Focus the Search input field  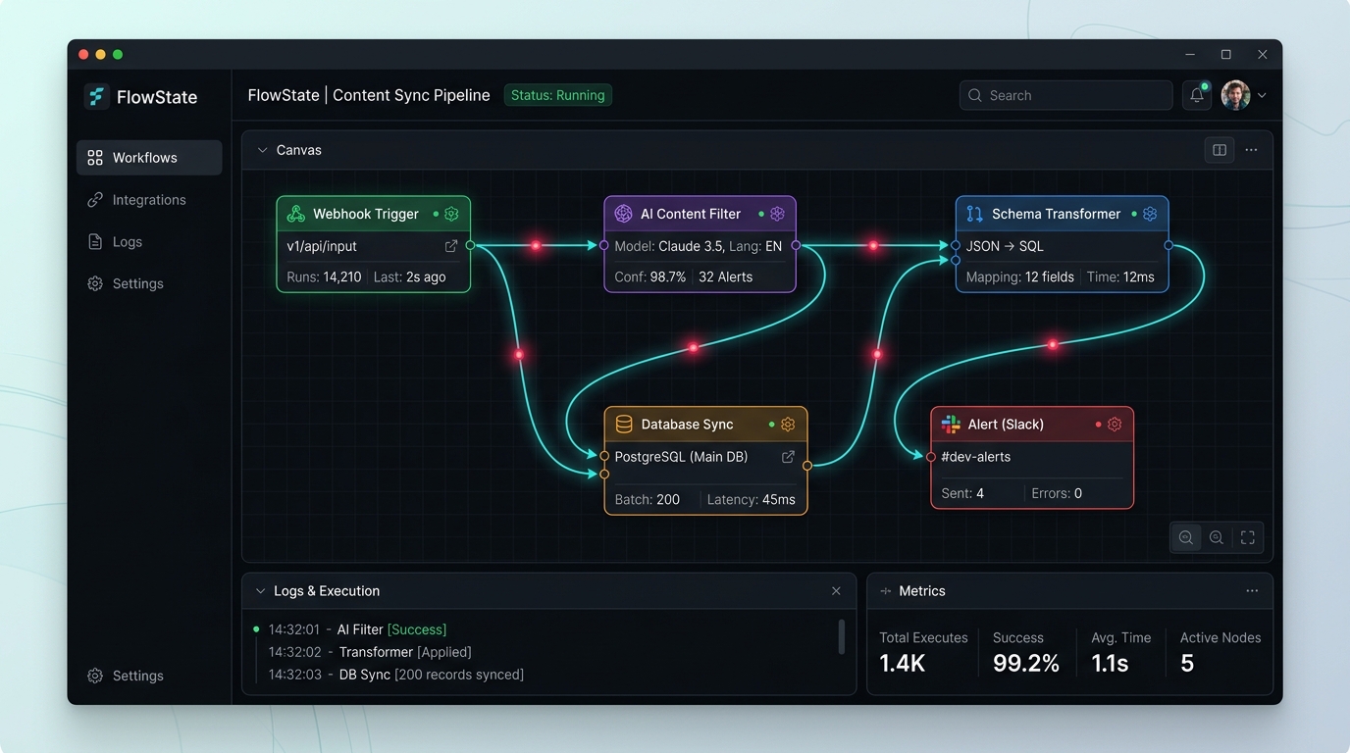(x=1065, y=95)
